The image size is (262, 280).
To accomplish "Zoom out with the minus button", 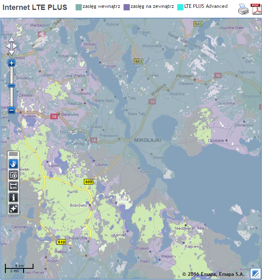I will point(12,110).
